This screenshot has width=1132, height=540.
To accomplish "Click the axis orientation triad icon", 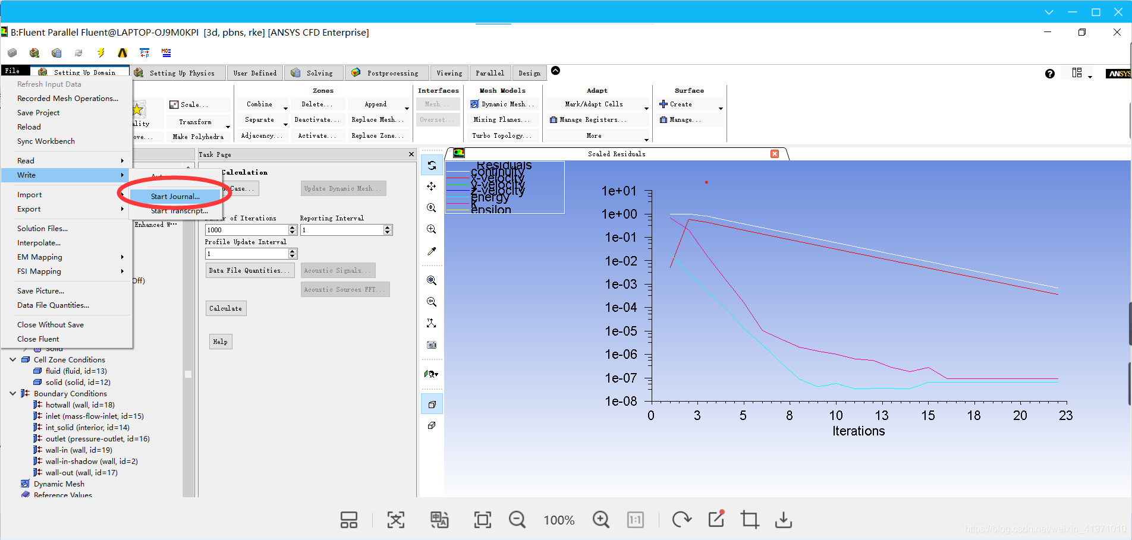I will (x=432, y=323).
